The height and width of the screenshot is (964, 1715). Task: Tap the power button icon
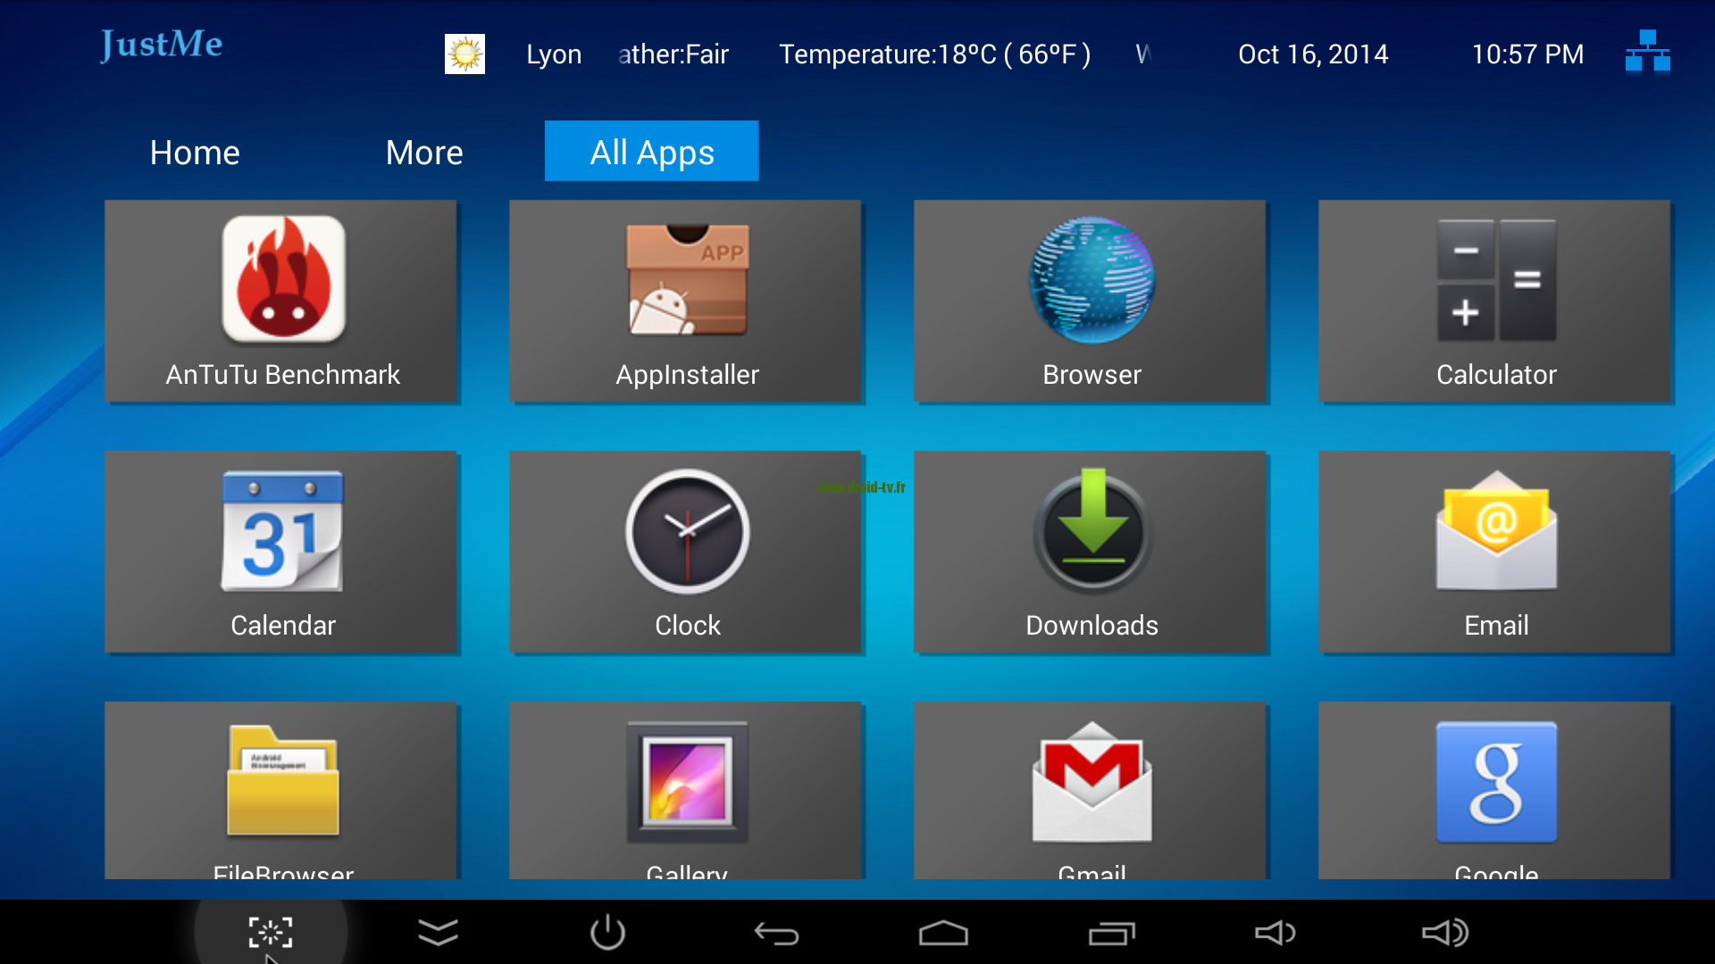(607, 933)
